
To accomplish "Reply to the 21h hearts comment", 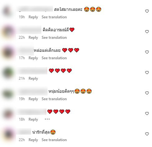I will pos(33,78).
